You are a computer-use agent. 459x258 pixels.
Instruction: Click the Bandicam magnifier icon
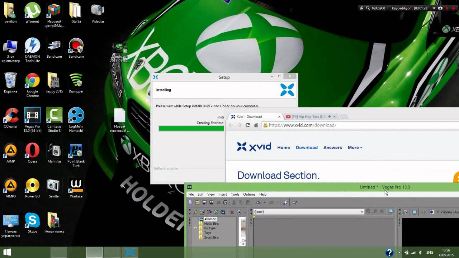(368, 8)
